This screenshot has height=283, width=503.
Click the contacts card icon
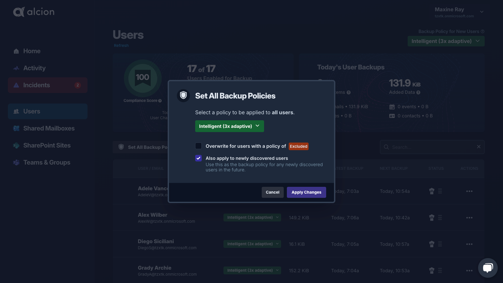[x=392, y=116]
